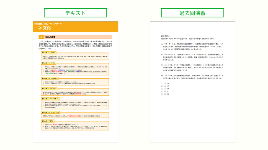
Task: Click the orange section number 1 box
Action: pyautogui.click(x=41, y=37)
